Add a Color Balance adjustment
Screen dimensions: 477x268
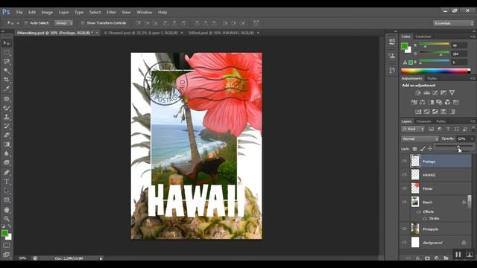[x=423, y=102]
